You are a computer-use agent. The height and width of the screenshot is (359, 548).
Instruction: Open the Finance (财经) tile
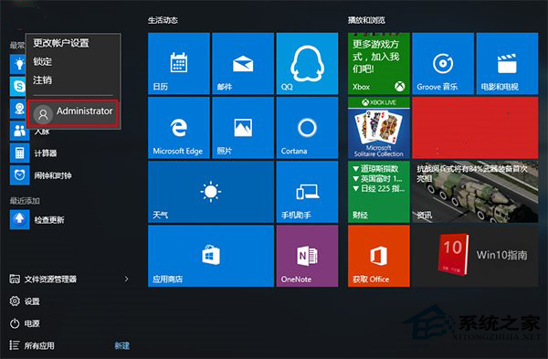(x=378, y=192)
